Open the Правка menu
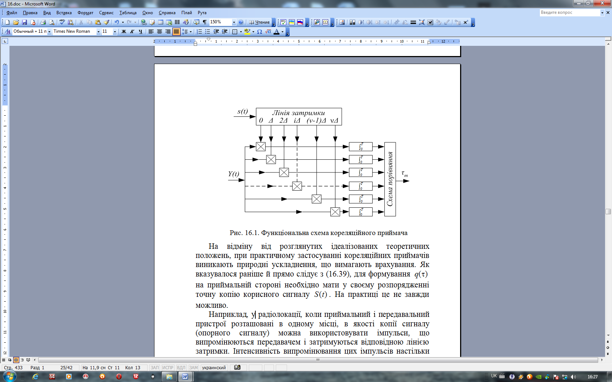 point(30,13)
